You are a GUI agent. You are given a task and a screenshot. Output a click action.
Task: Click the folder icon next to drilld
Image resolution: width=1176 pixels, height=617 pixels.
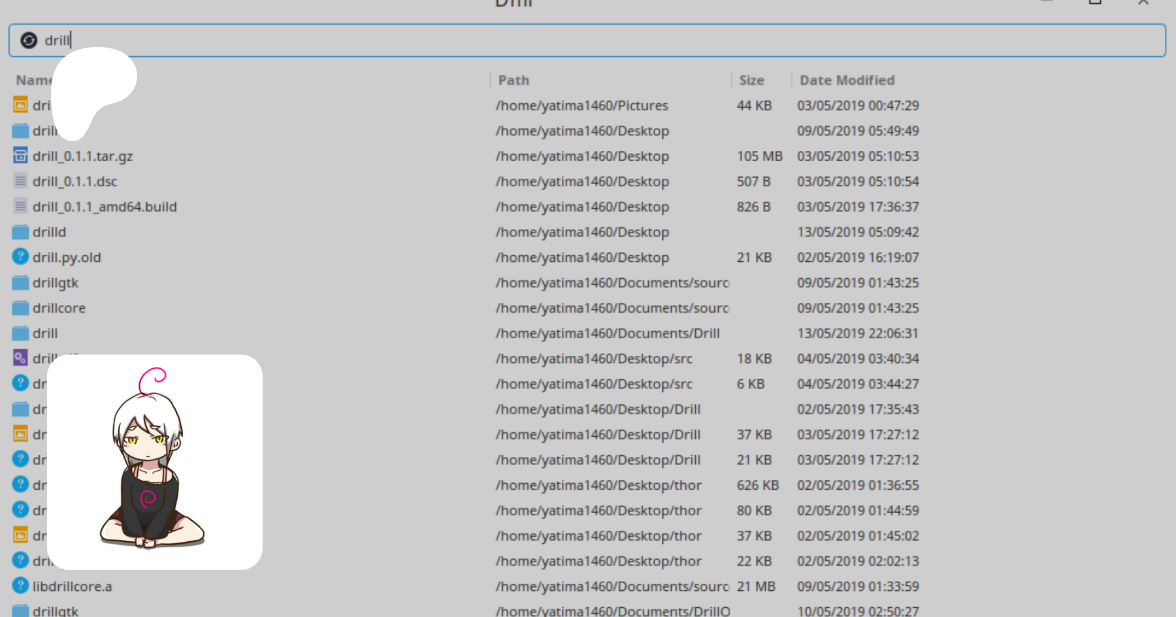click(20, 232)
